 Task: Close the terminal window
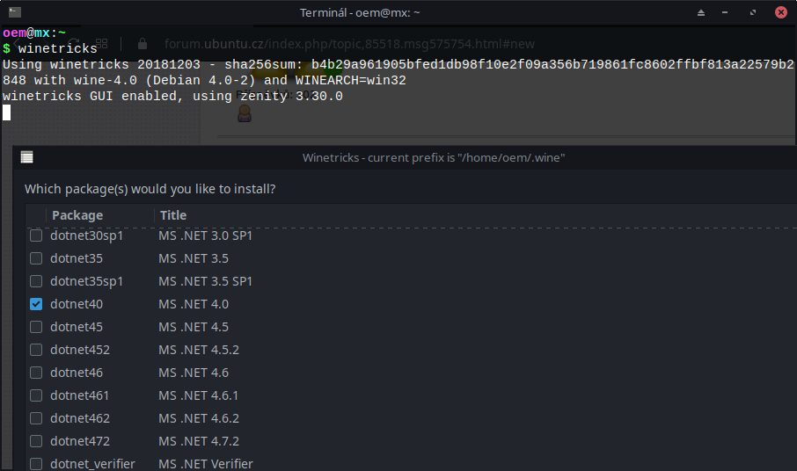781,12
